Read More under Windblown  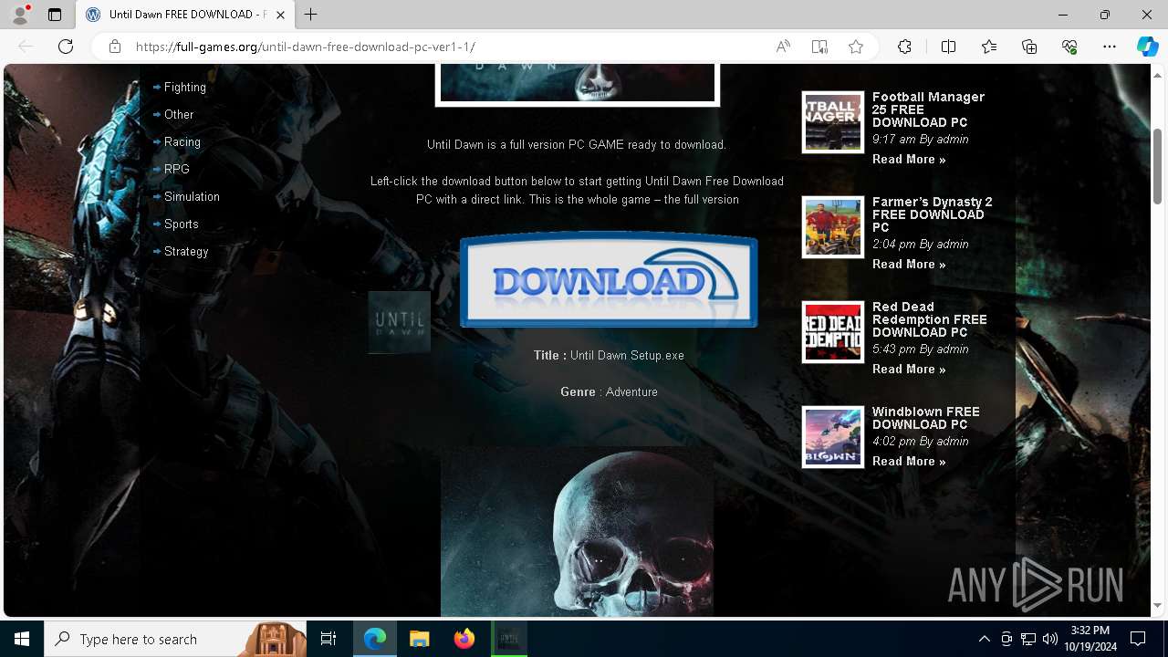pyautogui.click(x=909, y=462)
